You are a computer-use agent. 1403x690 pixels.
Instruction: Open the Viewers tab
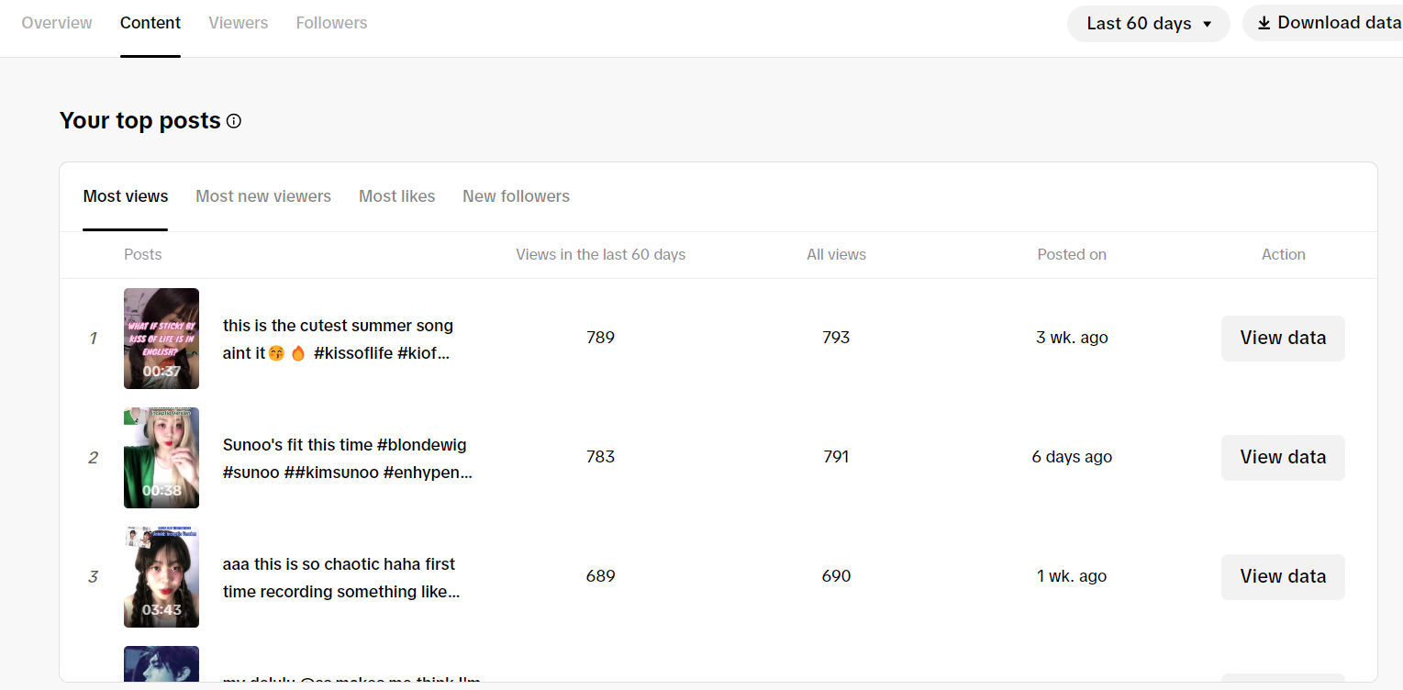point(239,23)
